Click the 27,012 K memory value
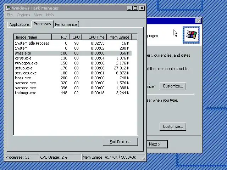The image size is (227, 170). point(122,68)
